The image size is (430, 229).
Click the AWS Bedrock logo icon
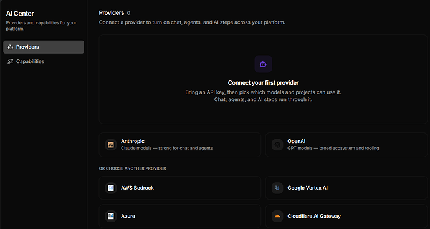[x=111, y=188]
